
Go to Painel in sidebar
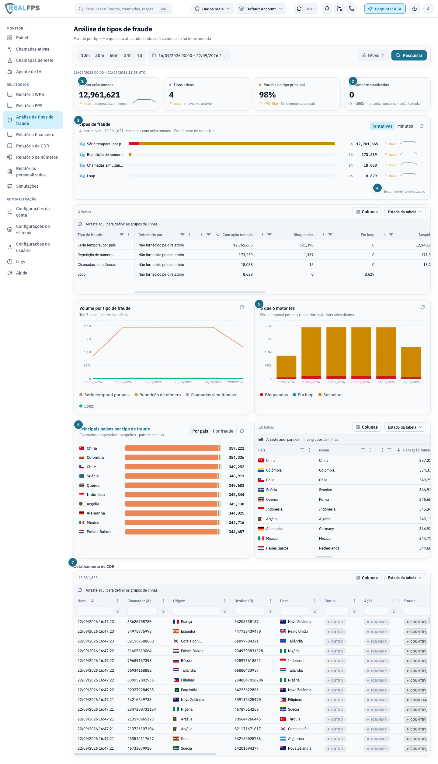33,38
